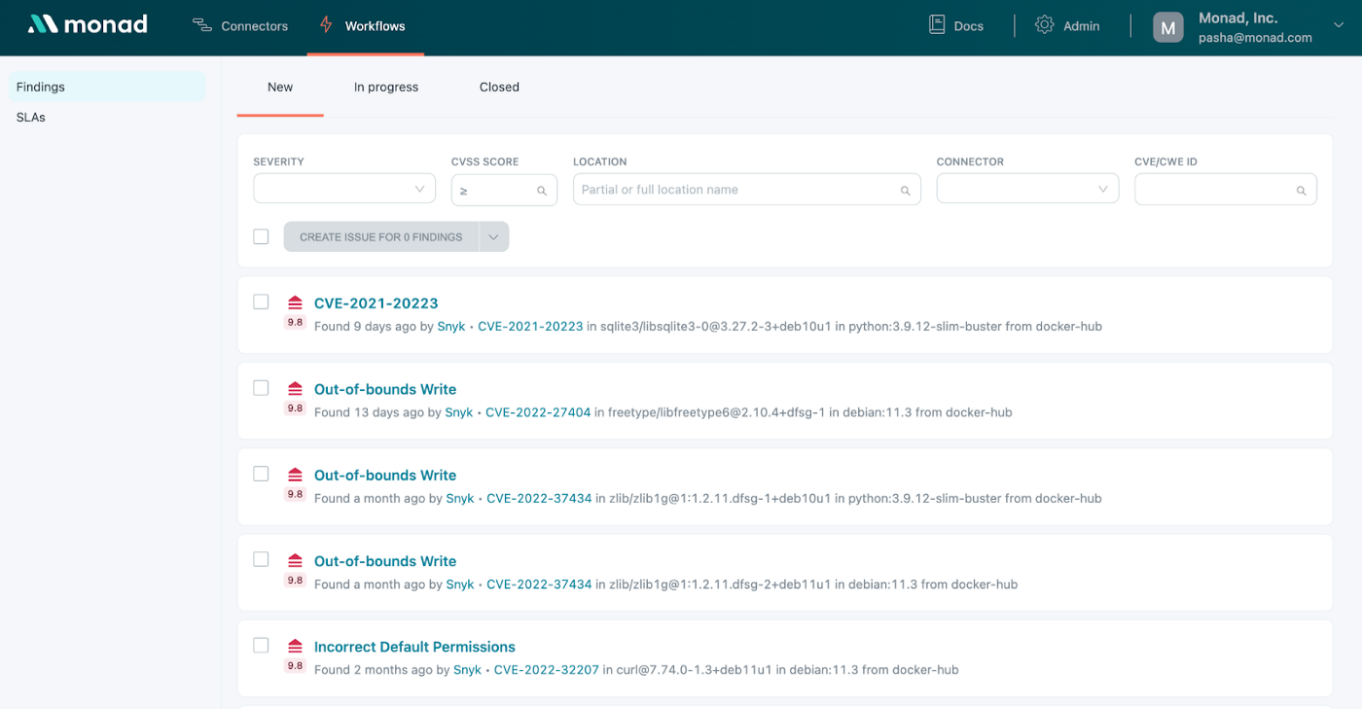Switch to the Closed tab
The height and width of the screenshot is (709, 1362).
coord(499,88)
